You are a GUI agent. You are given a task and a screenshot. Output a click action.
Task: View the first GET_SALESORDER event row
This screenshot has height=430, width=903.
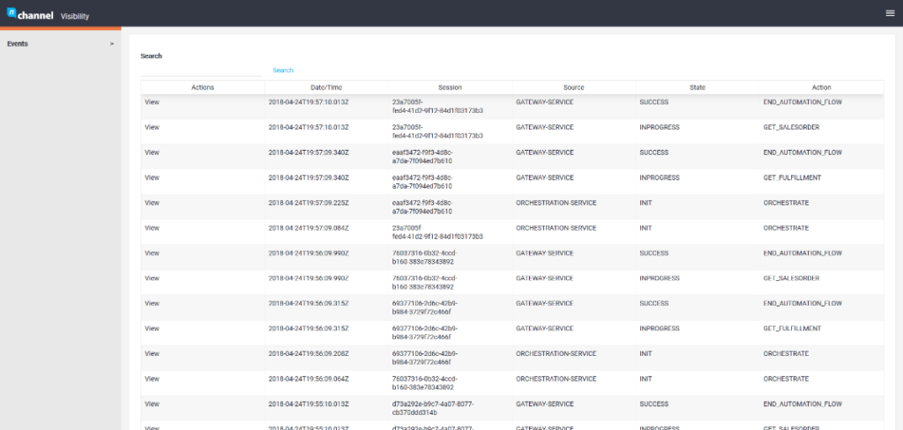[x=152, y=127]
